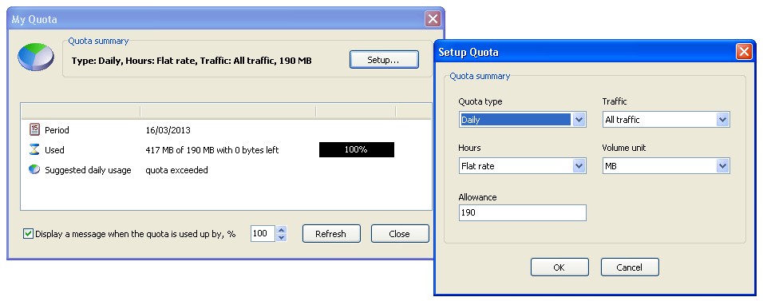Close Setup Quota with title bar X

[x=744, y=51]
